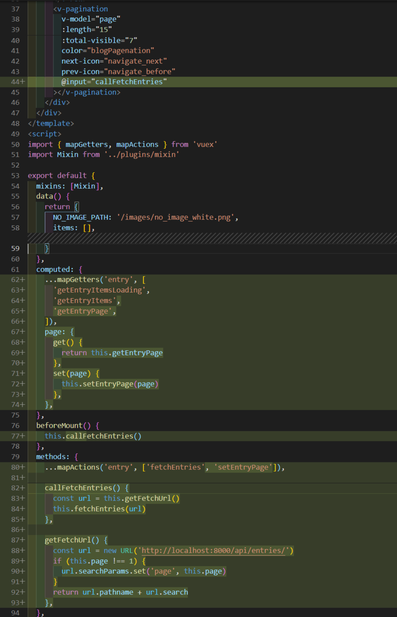The width and height of the screenshot is (397, 617).
Task: Click the '/images/no_image_white.png' string
Action: [x=176, y=217]
